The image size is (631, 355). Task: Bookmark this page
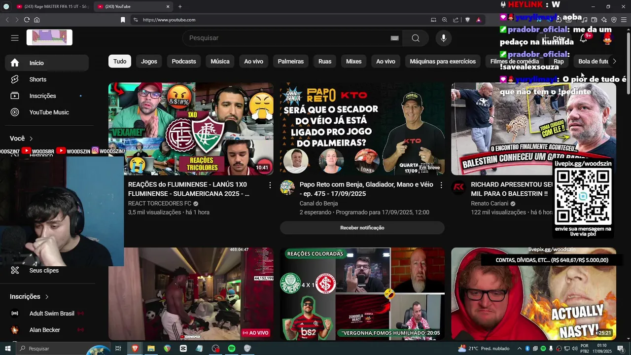click(x=123, y=20)
